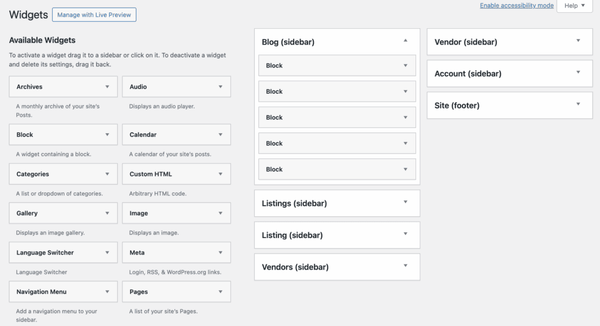Expand the Vendor (sidebar) arrow
Viewport: 600px width, 326px height.
(578, 40)
